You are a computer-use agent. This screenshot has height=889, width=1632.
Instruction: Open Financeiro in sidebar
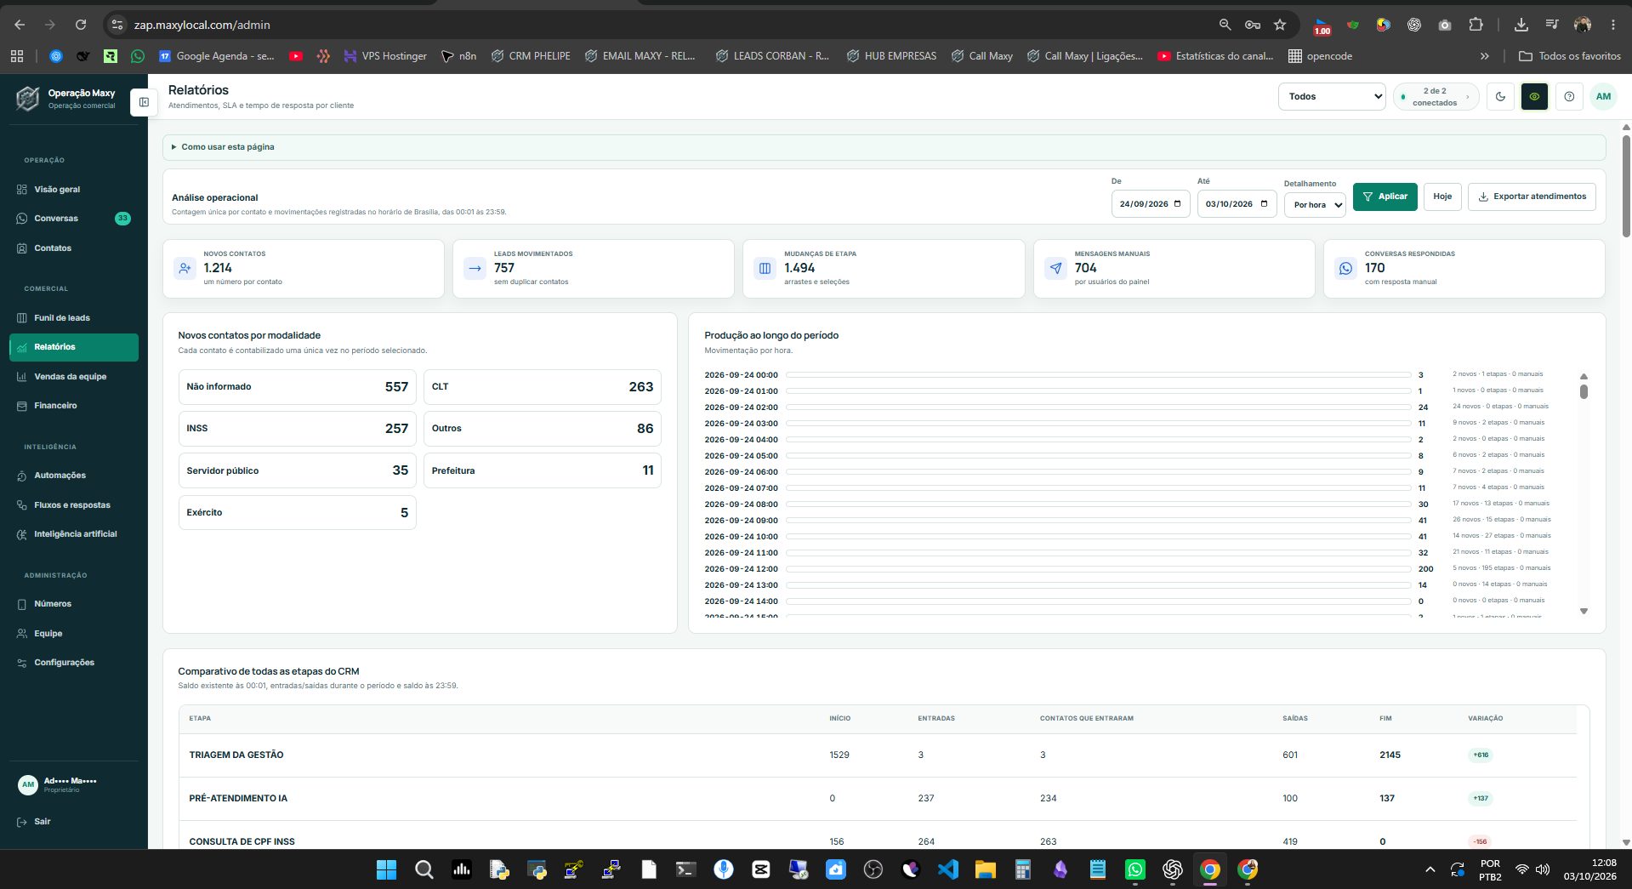[73, 406]
